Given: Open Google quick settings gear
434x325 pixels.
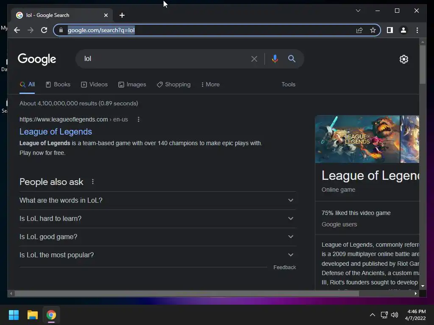Looking at the screenshot, I should coord(404,59).
